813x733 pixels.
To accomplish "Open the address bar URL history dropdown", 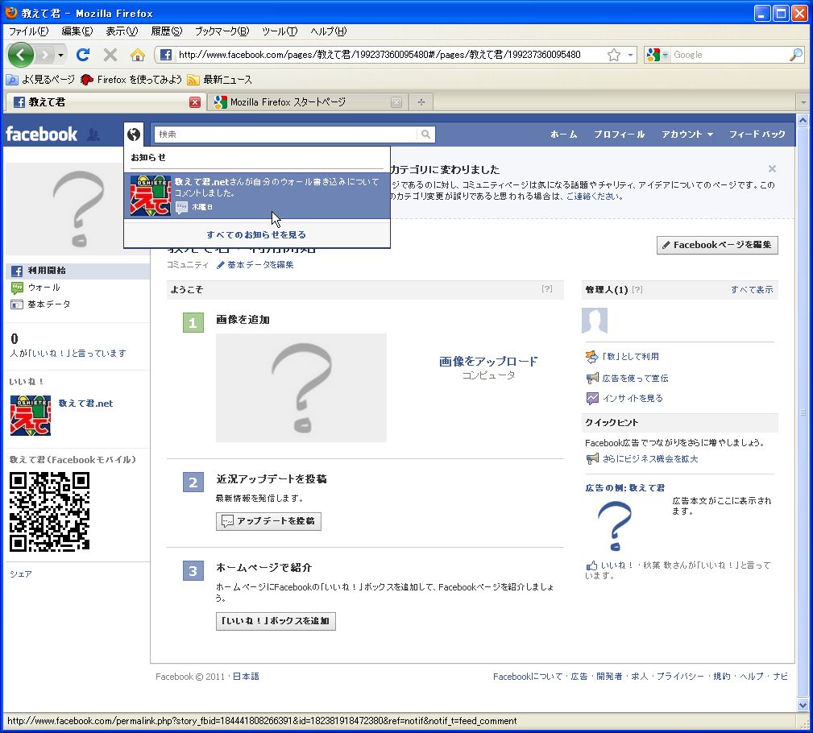I will (x=630, y=55).
